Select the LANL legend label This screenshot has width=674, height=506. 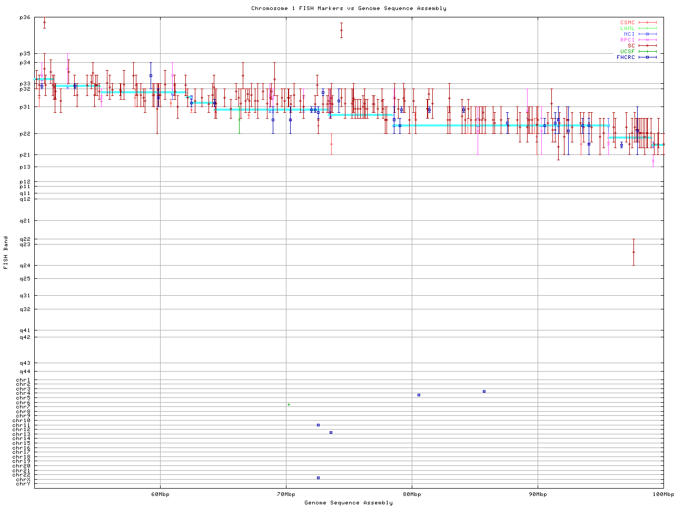point(627,28)
